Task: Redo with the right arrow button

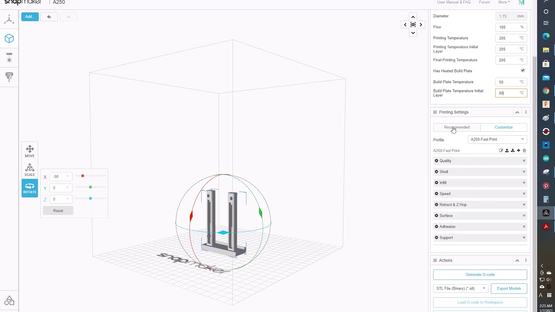Action: [68, 17]
